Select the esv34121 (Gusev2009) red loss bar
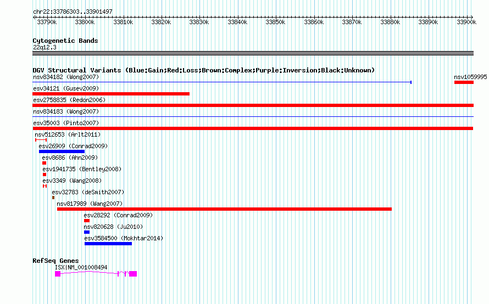 coord(111,94)
